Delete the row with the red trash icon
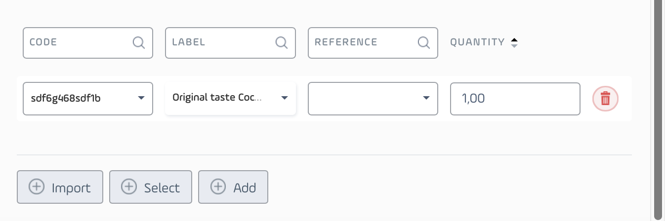Image resolution: width=665 pixels, height=221 pixels. (605, 99)
